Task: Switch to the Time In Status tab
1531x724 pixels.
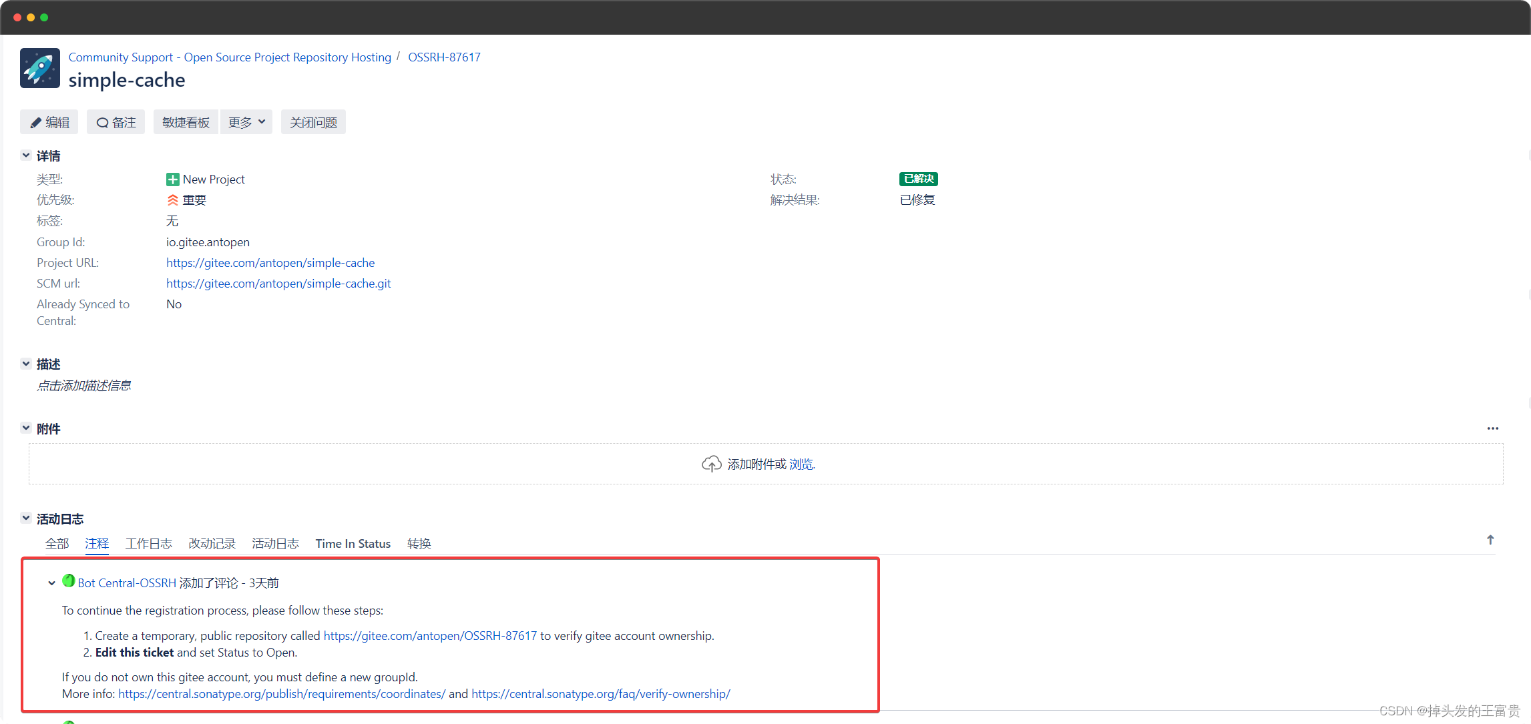Action: coord(353,544)
